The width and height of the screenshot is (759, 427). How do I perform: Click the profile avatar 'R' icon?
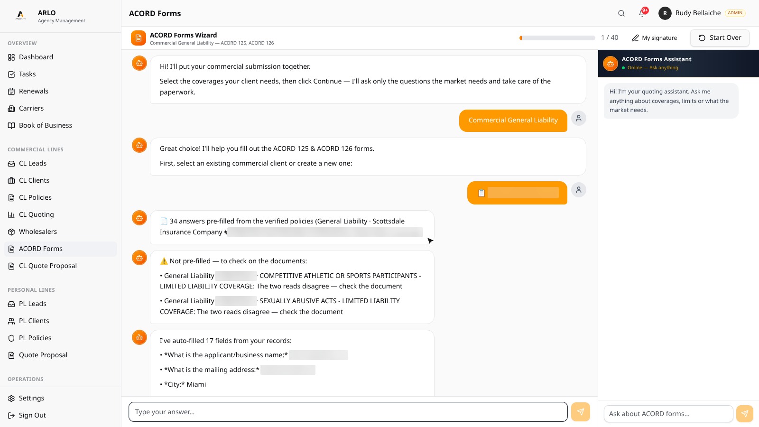[x=665, y=13]
